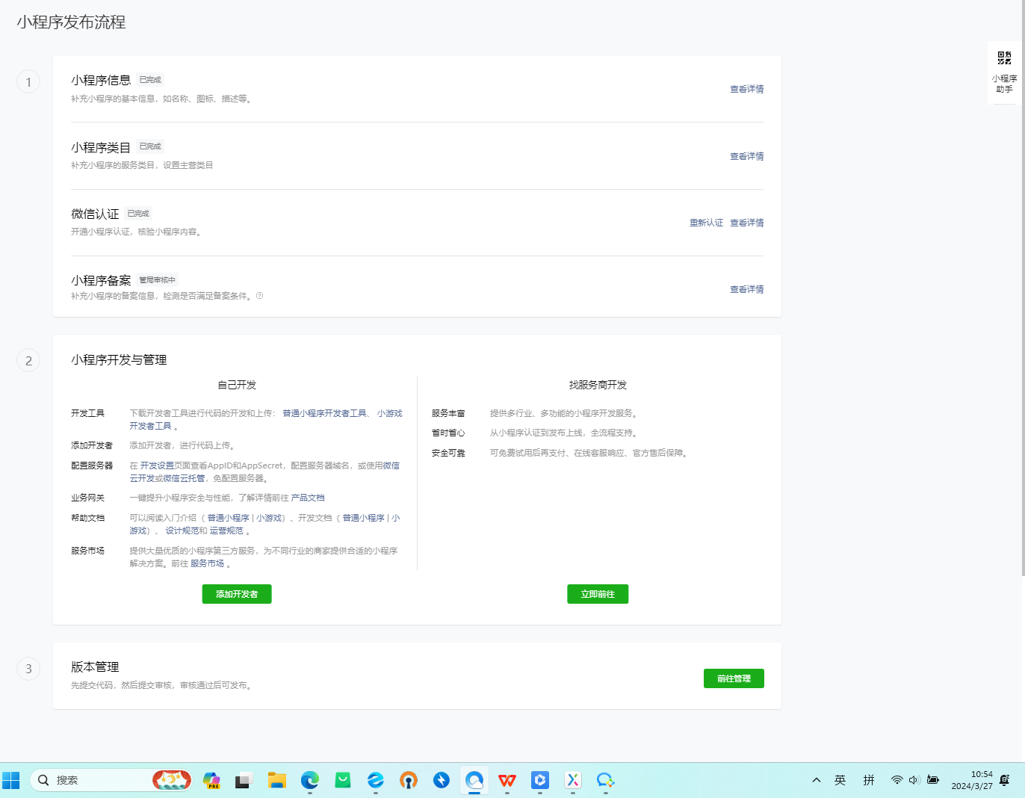Open WPS Office from the taskbar
This screenshot has width=1025, height=798.
coord(507,780)
